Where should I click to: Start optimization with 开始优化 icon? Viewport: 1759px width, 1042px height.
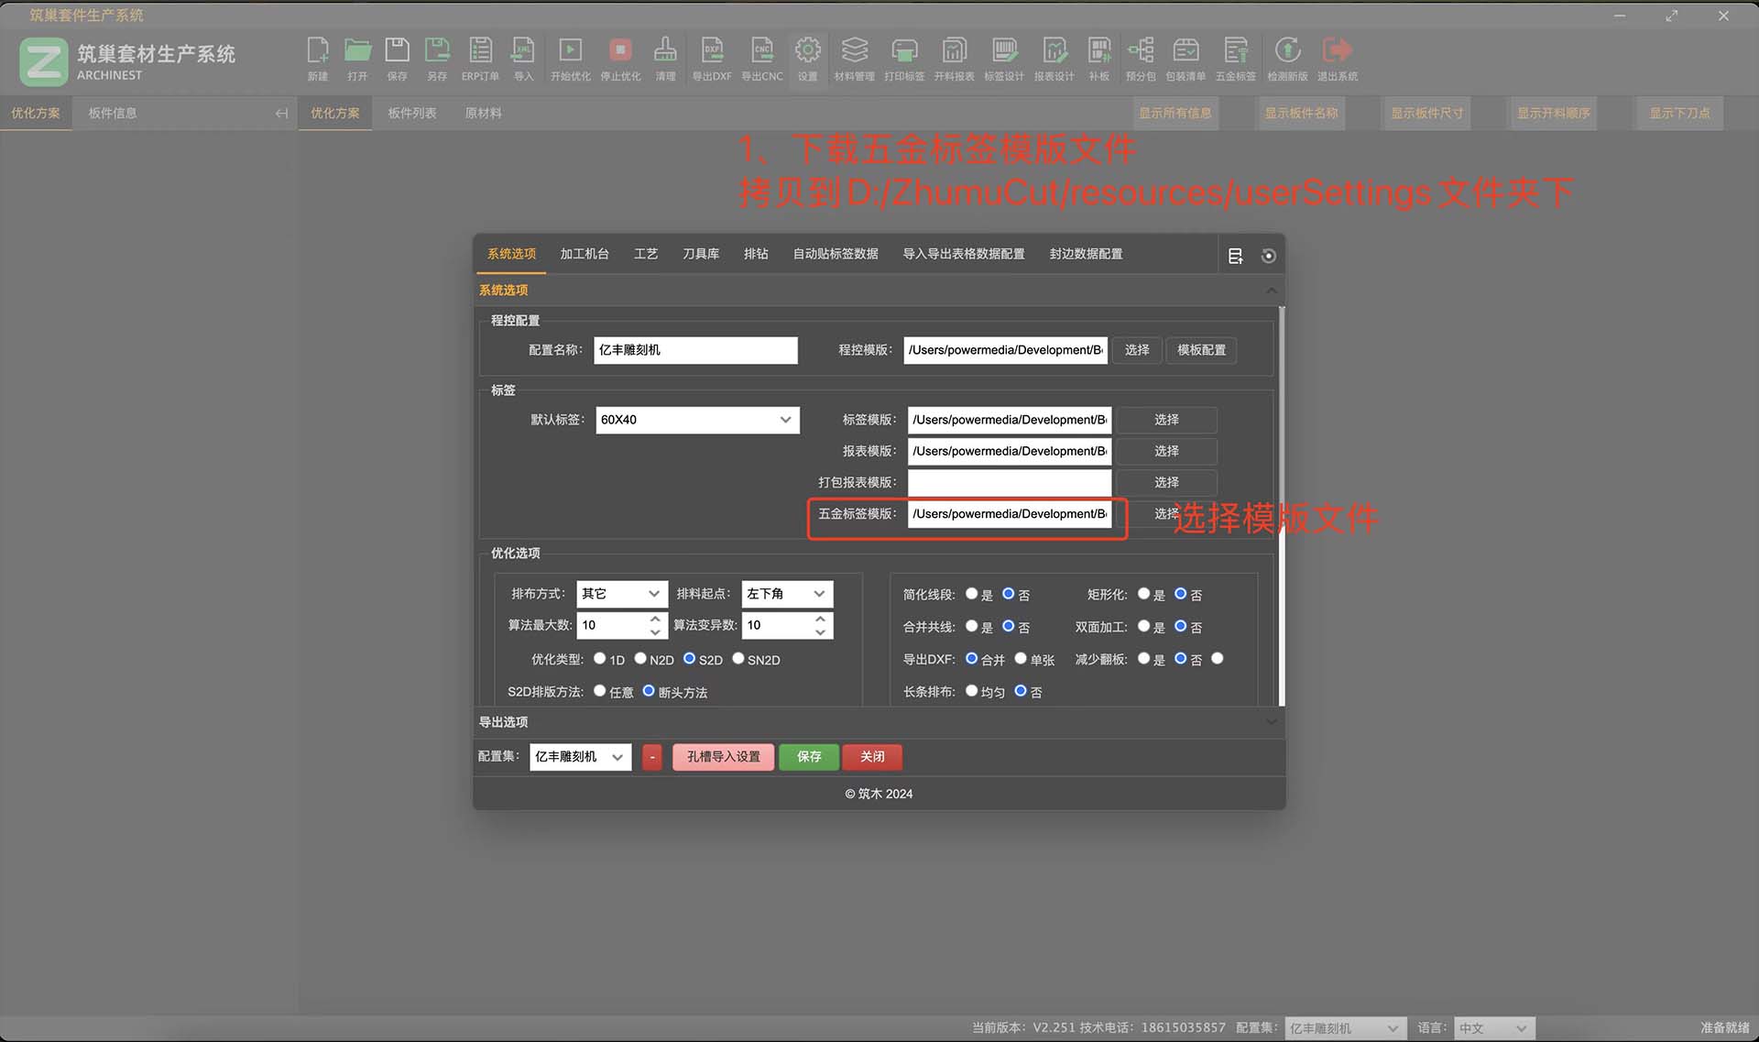[570, 59]
